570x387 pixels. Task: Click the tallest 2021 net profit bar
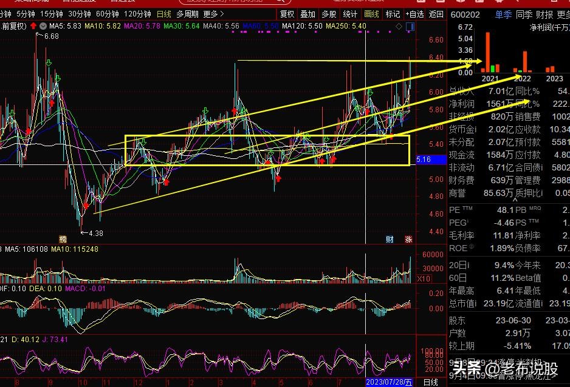click(487, 53)
